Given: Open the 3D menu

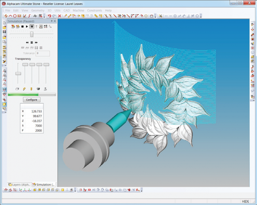Looking at the screenshot, I should (x=49, y=10).
